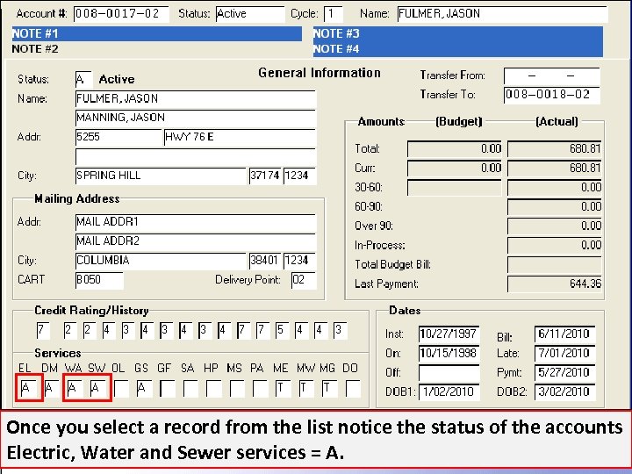Click the MW service status box
The width and height of the screenshot is (632, 474).
pyautogui.click(x=306, y=389)
